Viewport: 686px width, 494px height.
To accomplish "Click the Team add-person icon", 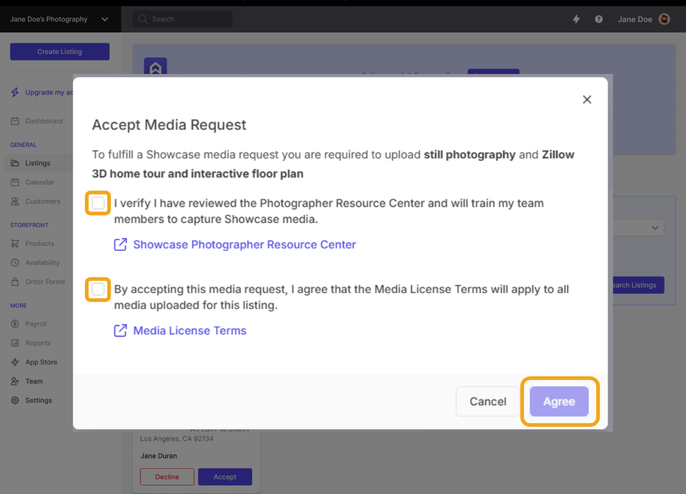I will point(15,381).
